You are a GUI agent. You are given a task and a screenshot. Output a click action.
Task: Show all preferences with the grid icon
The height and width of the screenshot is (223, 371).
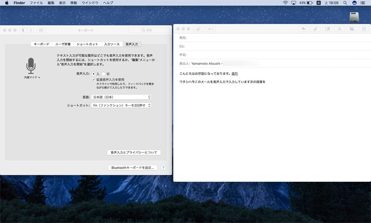pyautogui.click(x=41, y=30)
